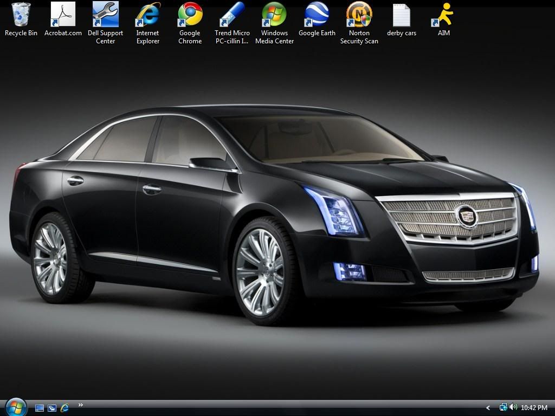Select the Google Chrome desktop icon
Viewport: 555px width, 416px height.
(x=190, y=15)
